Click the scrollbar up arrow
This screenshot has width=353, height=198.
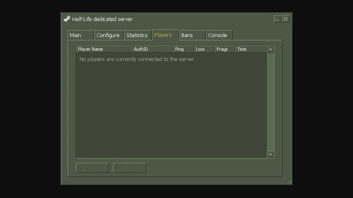(x=270, y=49)
